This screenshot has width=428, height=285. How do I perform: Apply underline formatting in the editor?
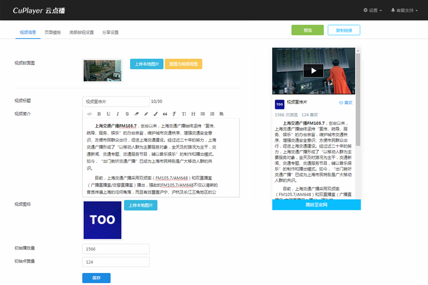point(108,114)
